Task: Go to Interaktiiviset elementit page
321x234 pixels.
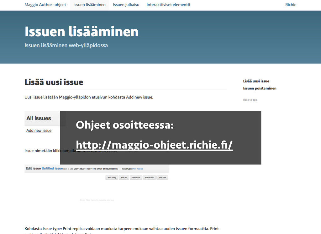Action: [168, 5]
